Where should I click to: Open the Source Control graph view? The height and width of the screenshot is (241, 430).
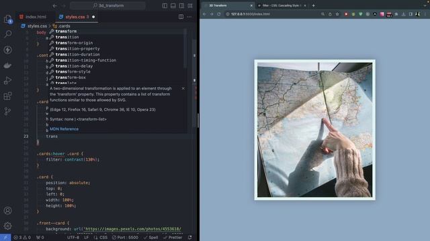[7, 111]
